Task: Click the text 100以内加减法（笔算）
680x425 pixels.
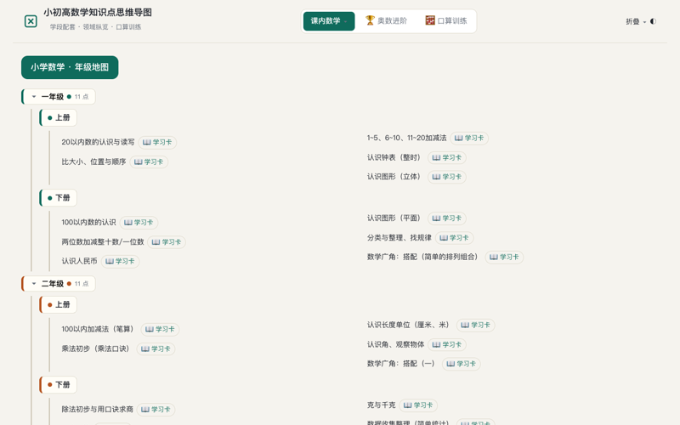Action: coord(99,329)
